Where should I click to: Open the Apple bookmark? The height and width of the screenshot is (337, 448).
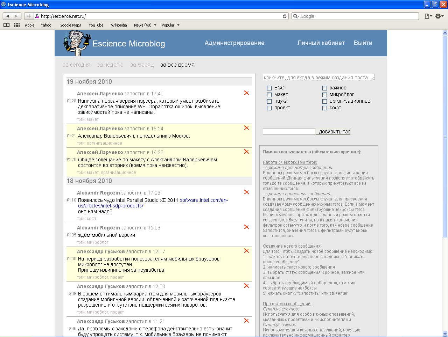(30, 25)
